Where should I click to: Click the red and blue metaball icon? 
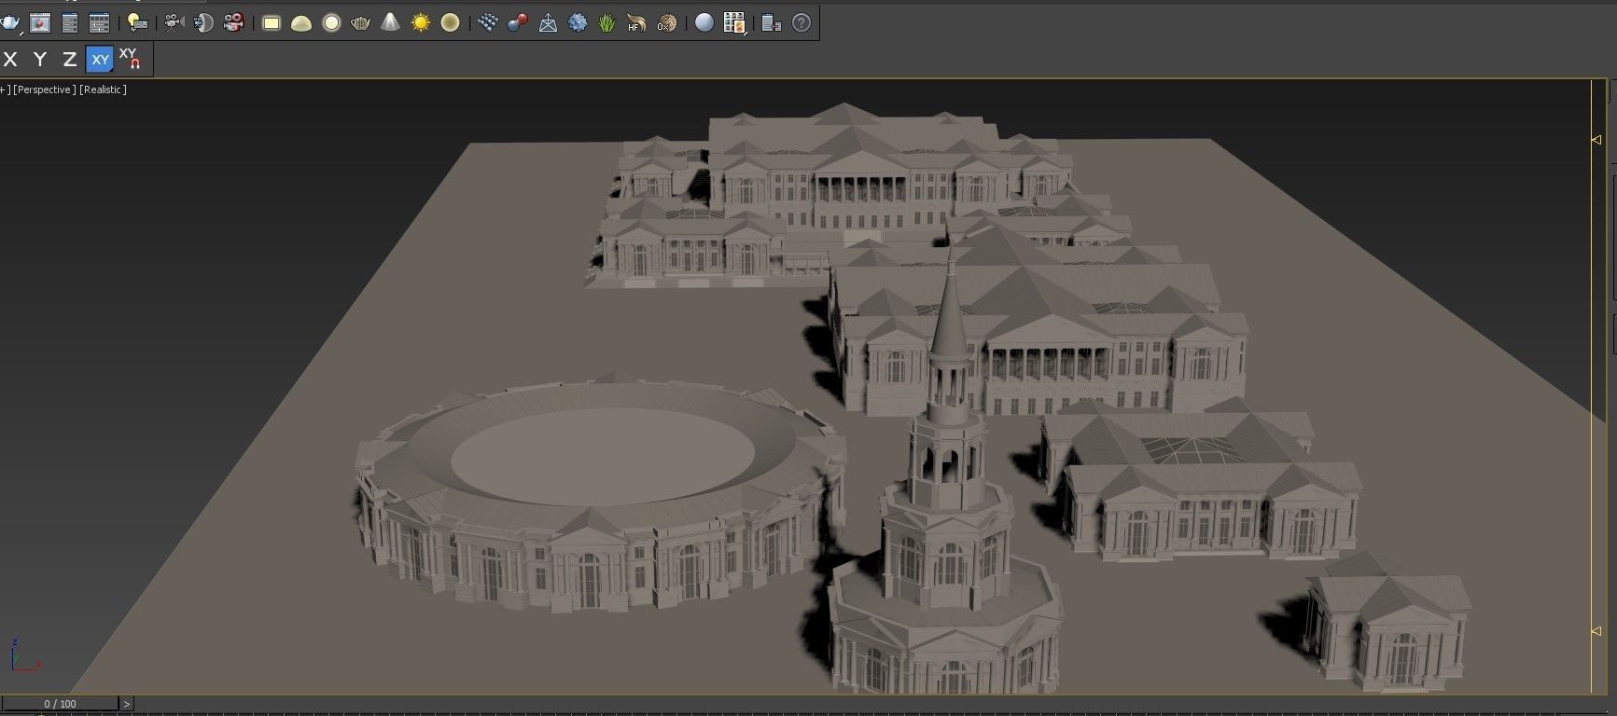pos(518,22)
